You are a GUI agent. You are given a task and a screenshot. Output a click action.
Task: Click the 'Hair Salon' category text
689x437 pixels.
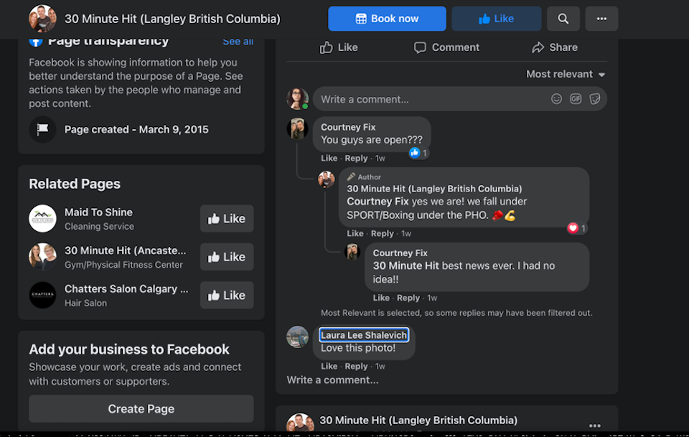coord(85,303)
